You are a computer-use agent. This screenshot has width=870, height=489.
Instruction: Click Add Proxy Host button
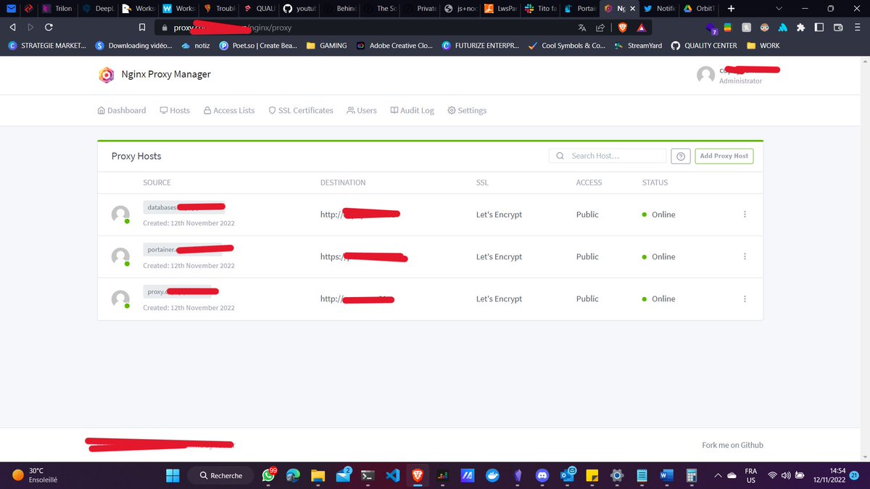[x=724, y=156]
